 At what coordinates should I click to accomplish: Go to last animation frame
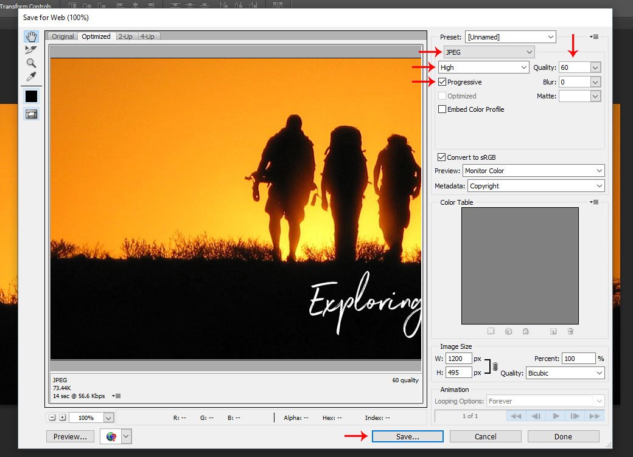(595, 416)
